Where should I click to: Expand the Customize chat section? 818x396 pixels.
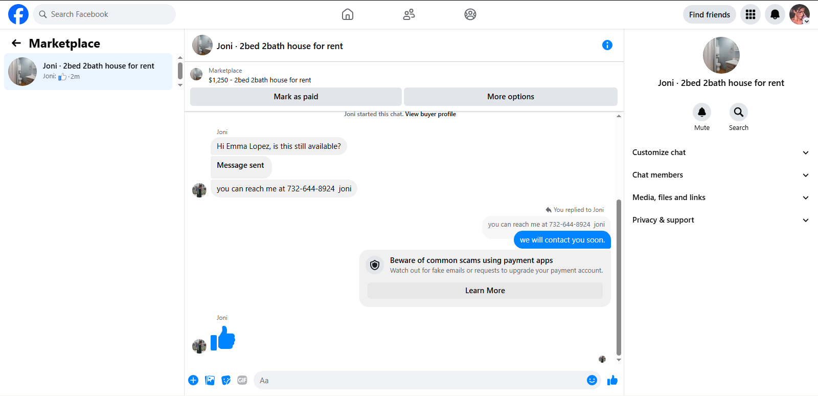coord(721,152)
